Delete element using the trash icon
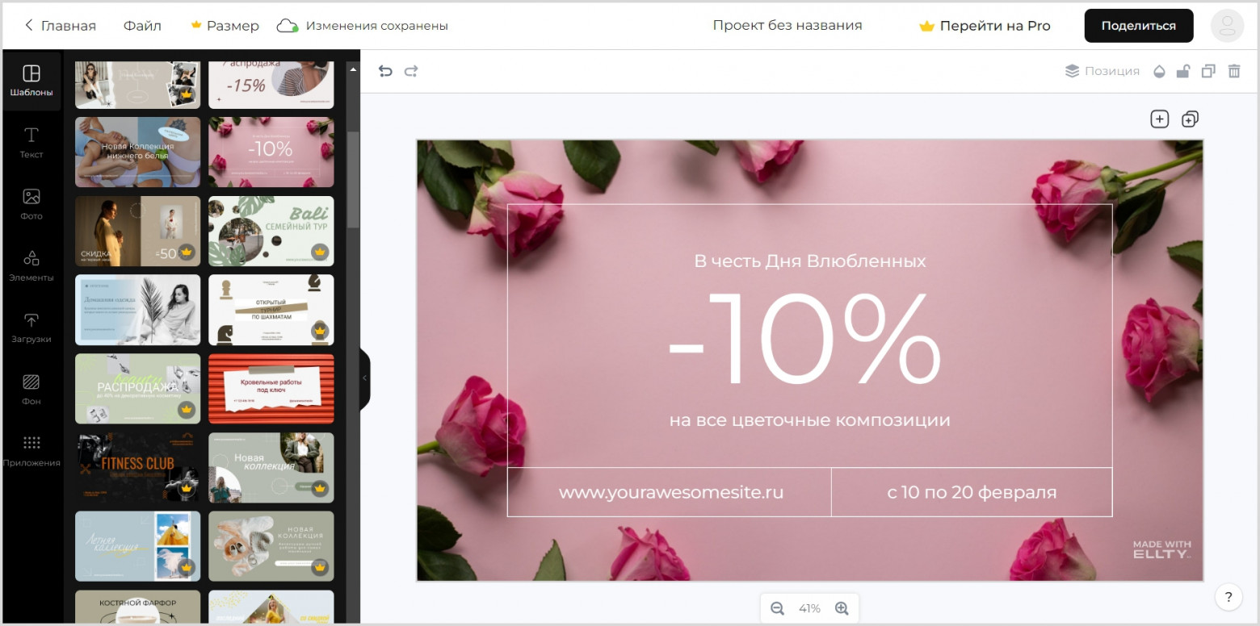Image resolution: width=1260 pixels, height=626 pixels. tap(1234, 71)
